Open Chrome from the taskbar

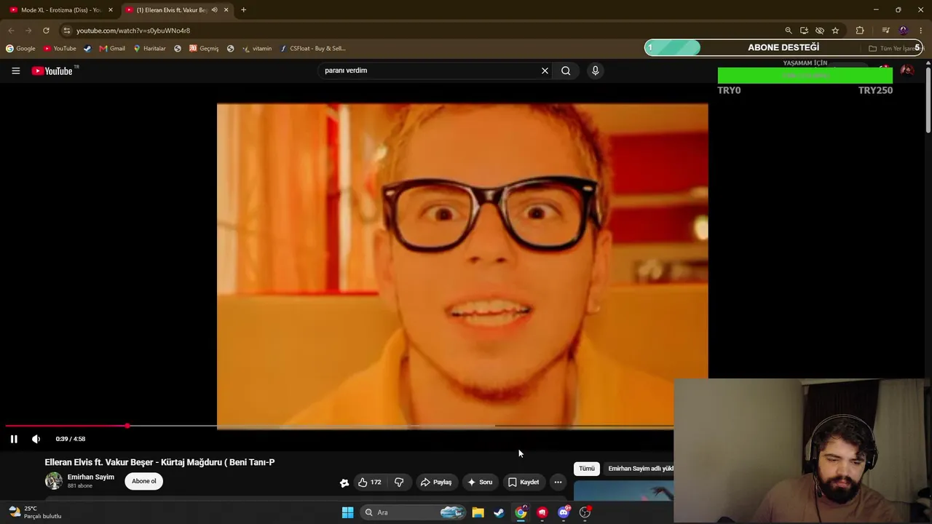[521, 512]
